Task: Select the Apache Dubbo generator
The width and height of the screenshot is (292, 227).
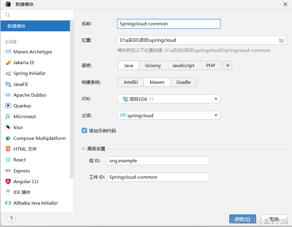Action: pos(30,95)
